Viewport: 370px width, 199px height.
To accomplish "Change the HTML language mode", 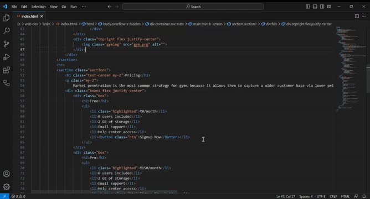I will pyautogui.click(x=345, y=196).
